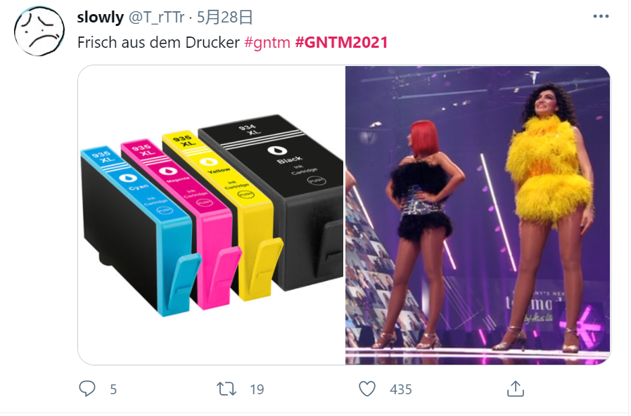Open the three-dot more options menu
Screen dimensions: 631x416
[601, 16]
